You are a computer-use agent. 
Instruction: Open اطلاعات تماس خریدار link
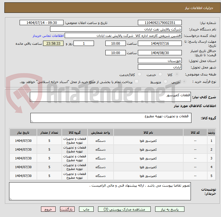(x=48, y=36)
